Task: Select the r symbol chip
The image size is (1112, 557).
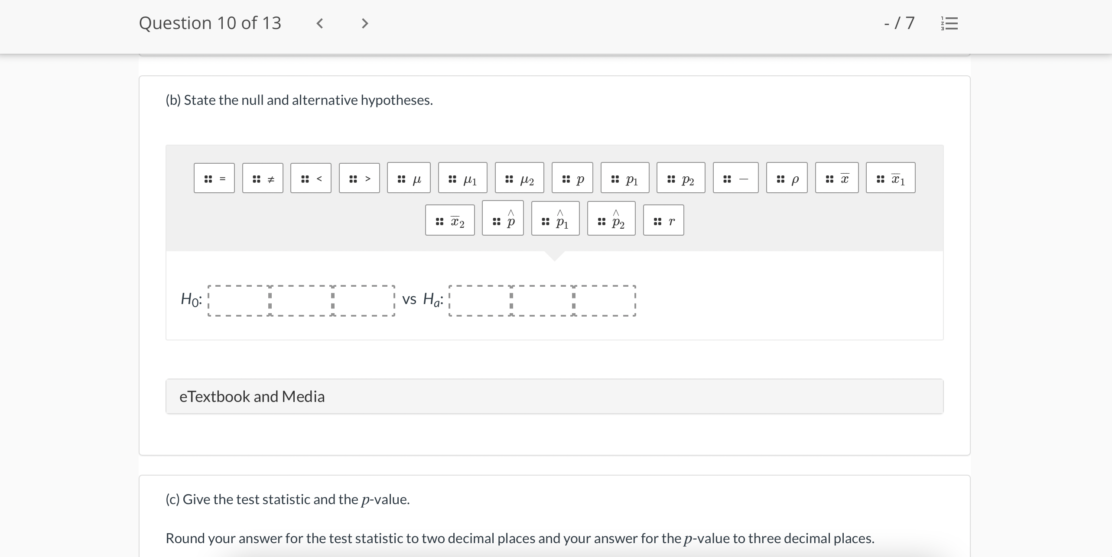Action: (663, 220)
